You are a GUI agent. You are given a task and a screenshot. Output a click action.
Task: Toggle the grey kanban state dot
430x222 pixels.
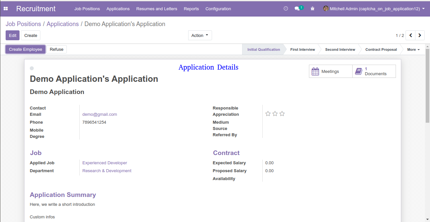tap(32, 68)
